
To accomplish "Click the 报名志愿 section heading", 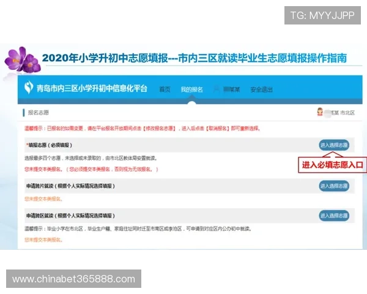I will point(39,113).
